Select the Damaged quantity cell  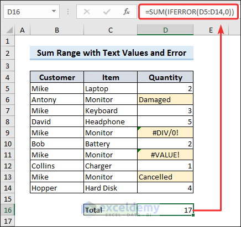pyautogui.click(x=165, y=99)
